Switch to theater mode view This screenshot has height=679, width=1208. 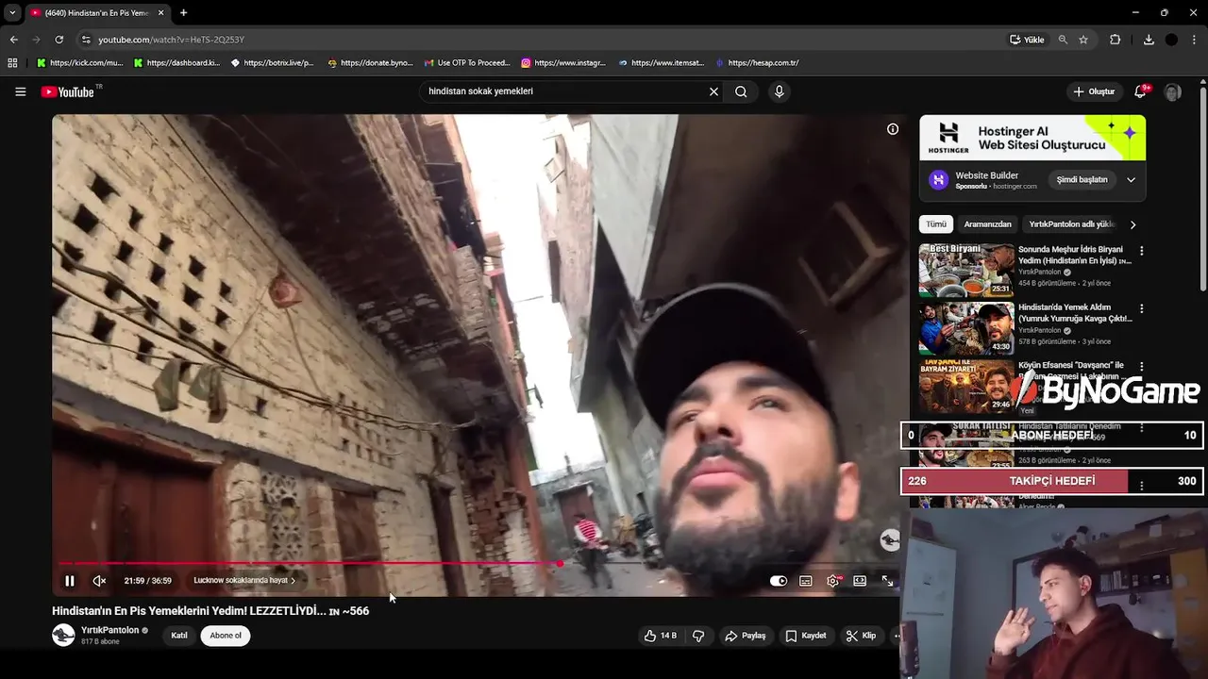860,581
